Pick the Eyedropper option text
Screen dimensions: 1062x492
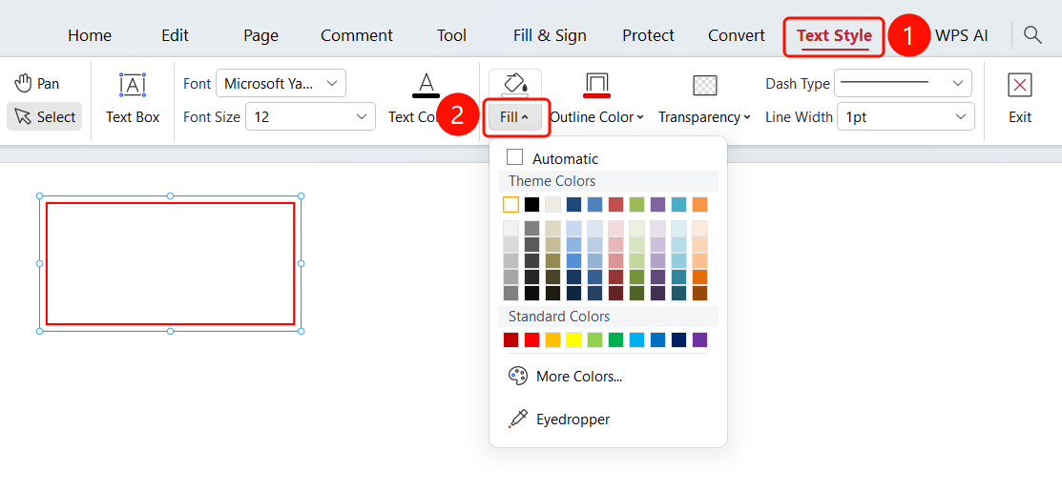point(573,419)
